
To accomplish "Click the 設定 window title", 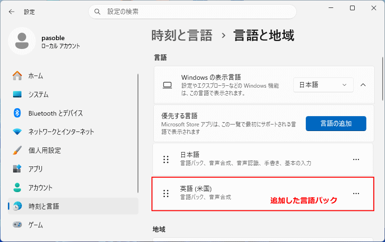I will coord(29,12).
